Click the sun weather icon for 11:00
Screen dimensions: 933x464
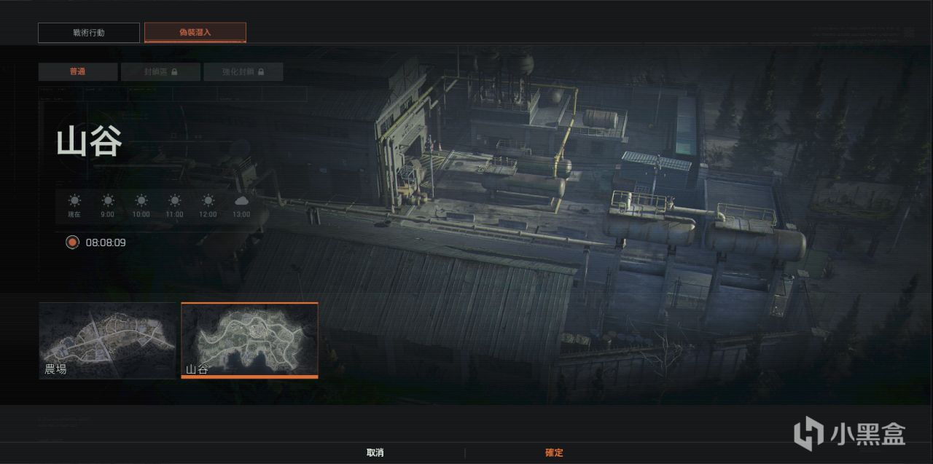175,200
